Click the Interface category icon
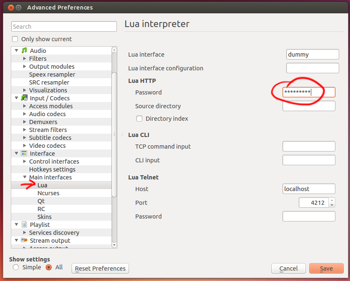The image size is (350, 281). 24,154
